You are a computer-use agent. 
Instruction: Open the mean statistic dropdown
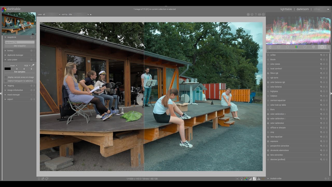point(13,66)
